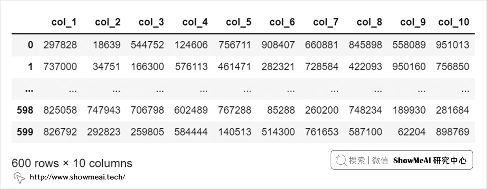Click cell value 584444 in col_4

pyautogui.click(x=191, y=132)
